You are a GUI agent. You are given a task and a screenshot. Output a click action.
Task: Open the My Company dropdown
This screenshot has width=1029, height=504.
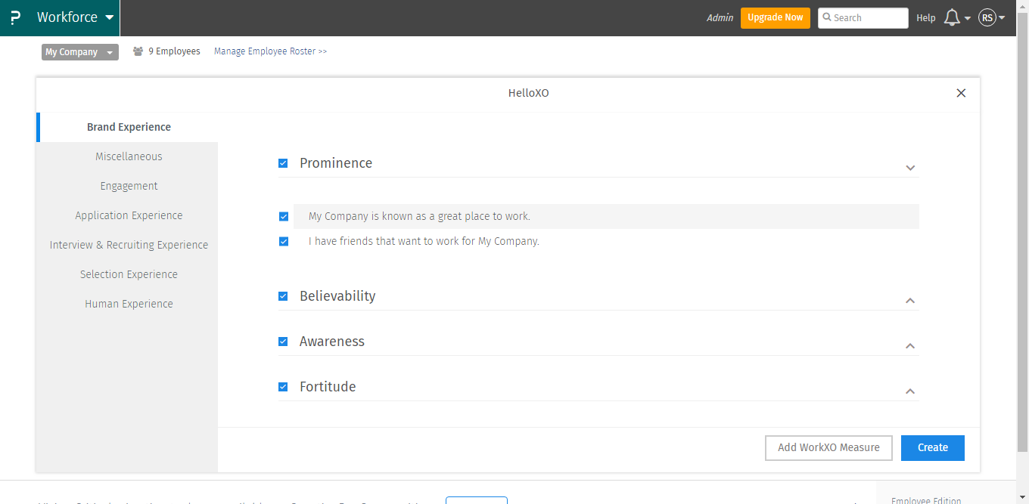tap(79, 52)
